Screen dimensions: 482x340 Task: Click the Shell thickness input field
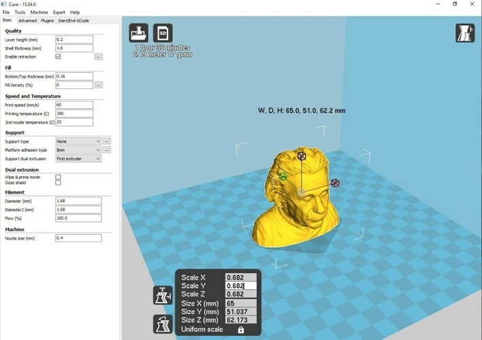[x=74, y=48]
